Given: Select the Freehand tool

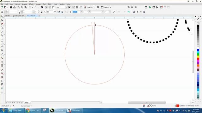Looking at the screenshot, I should (x=2, y=32).
